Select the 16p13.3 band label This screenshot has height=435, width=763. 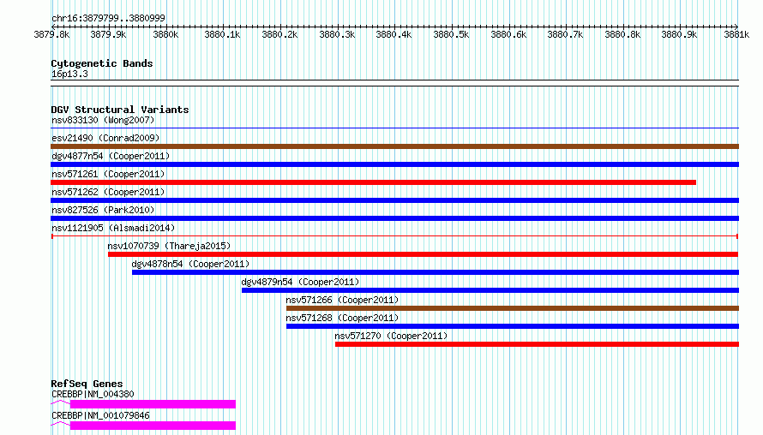[x=69, y=74]
